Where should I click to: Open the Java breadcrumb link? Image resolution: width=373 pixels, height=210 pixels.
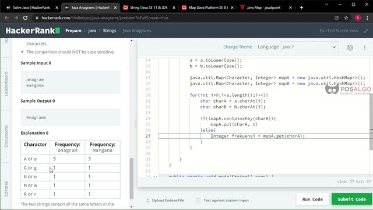[x=92, y=31]
